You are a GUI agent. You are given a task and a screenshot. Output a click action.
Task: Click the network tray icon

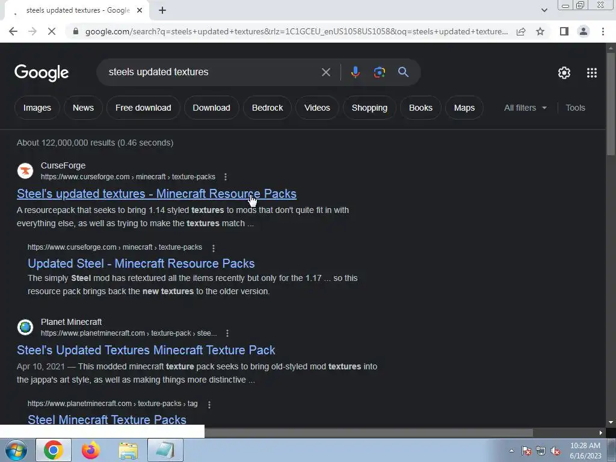point(541,451)
